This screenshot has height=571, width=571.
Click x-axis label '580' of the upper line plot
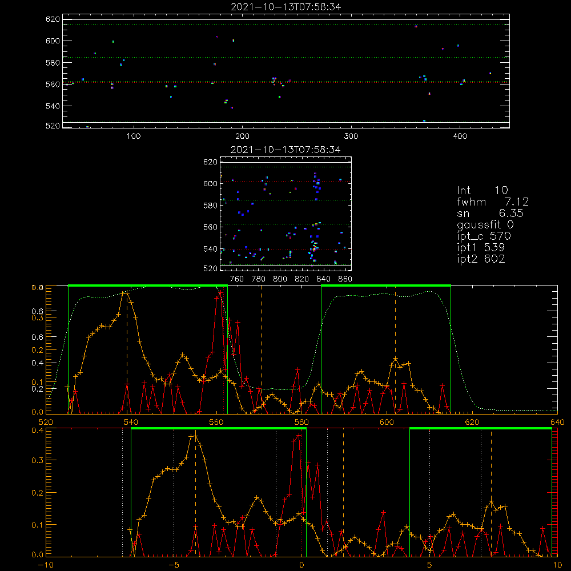pos(301,423)
